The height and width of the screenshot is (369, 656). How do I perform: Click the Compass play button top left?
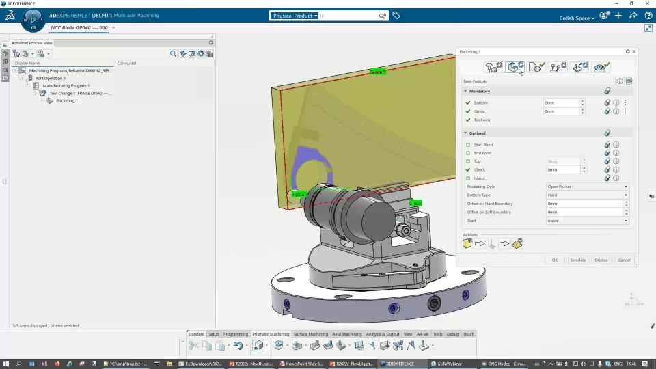click(x=33, y=20)
